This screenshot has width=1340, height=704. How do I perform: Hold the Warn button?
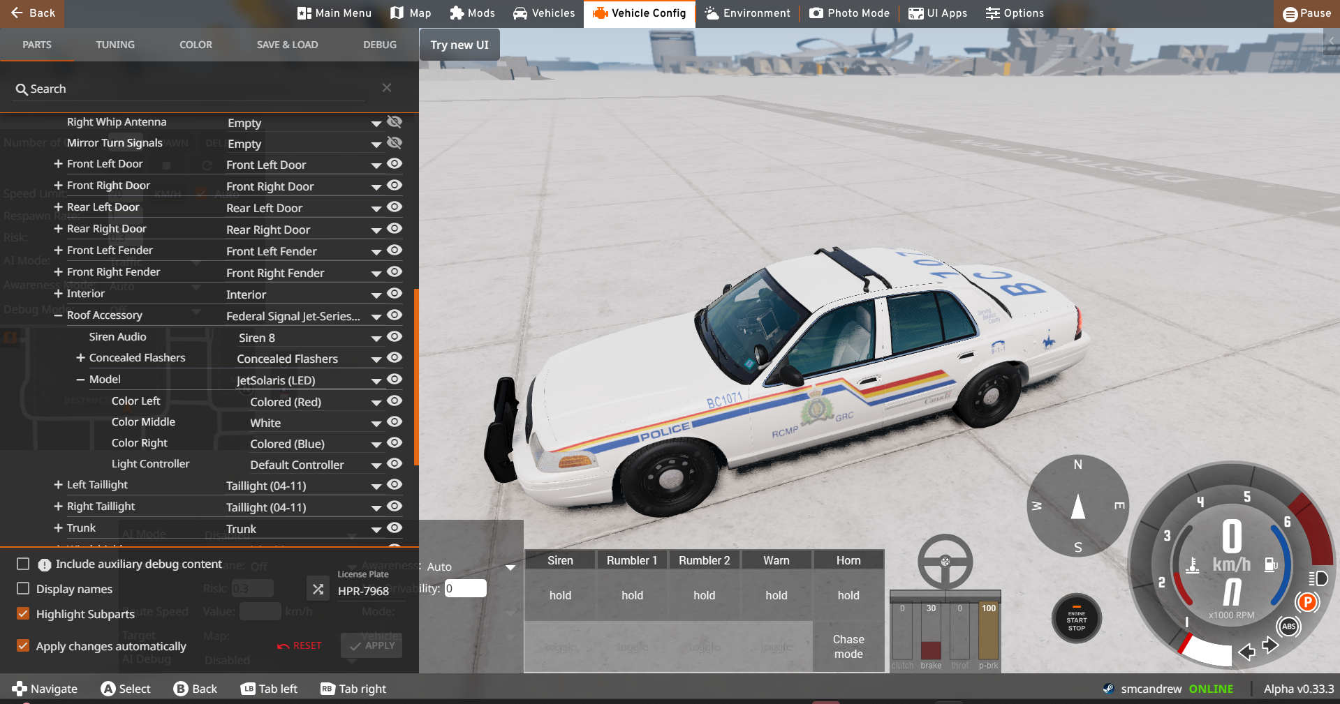point(776,595)
